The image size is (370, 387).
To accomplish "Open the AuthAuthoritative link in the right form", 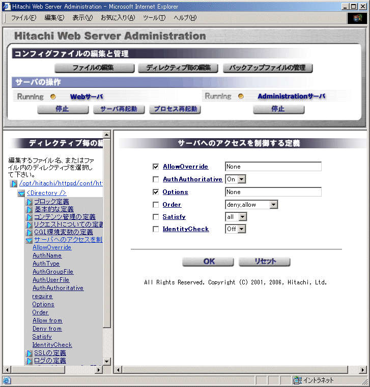I will (193, 179).
